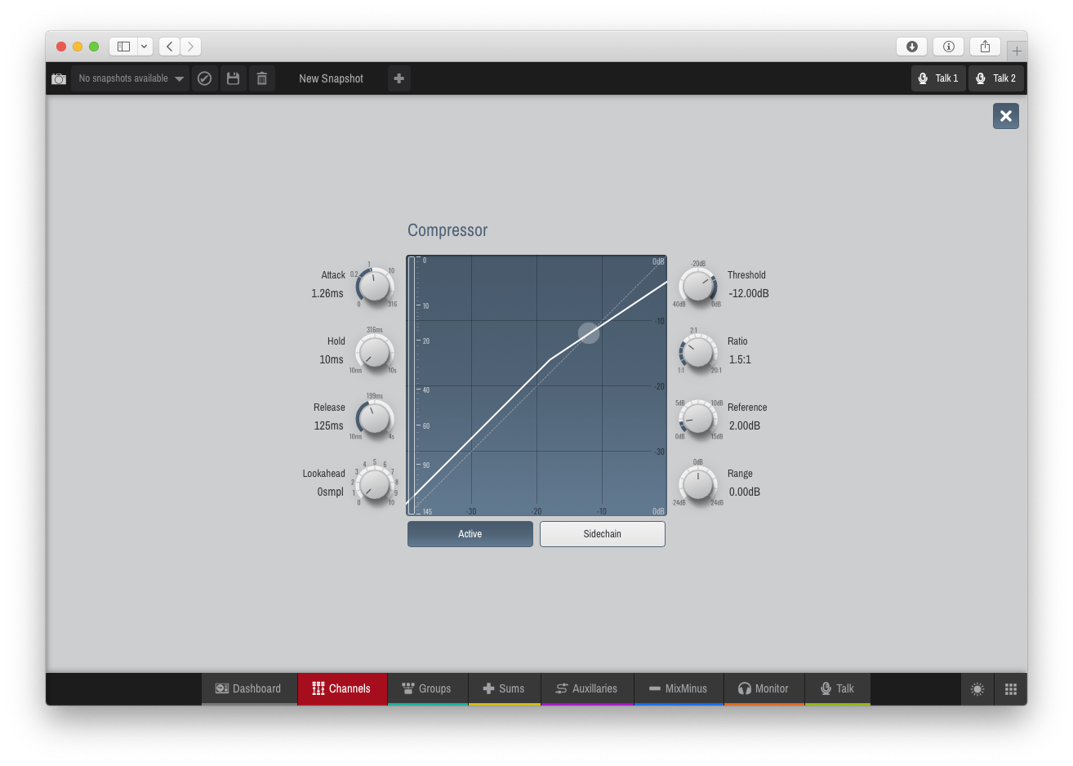Click the Release value 125ms
The image size is (1073, 766).
(x=329, y=425)
